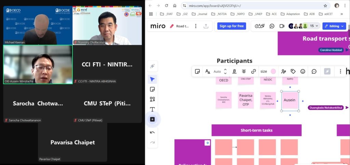
Task: Open the Miro AI sparkle tool in sidebar
Action: coord(152,66)
